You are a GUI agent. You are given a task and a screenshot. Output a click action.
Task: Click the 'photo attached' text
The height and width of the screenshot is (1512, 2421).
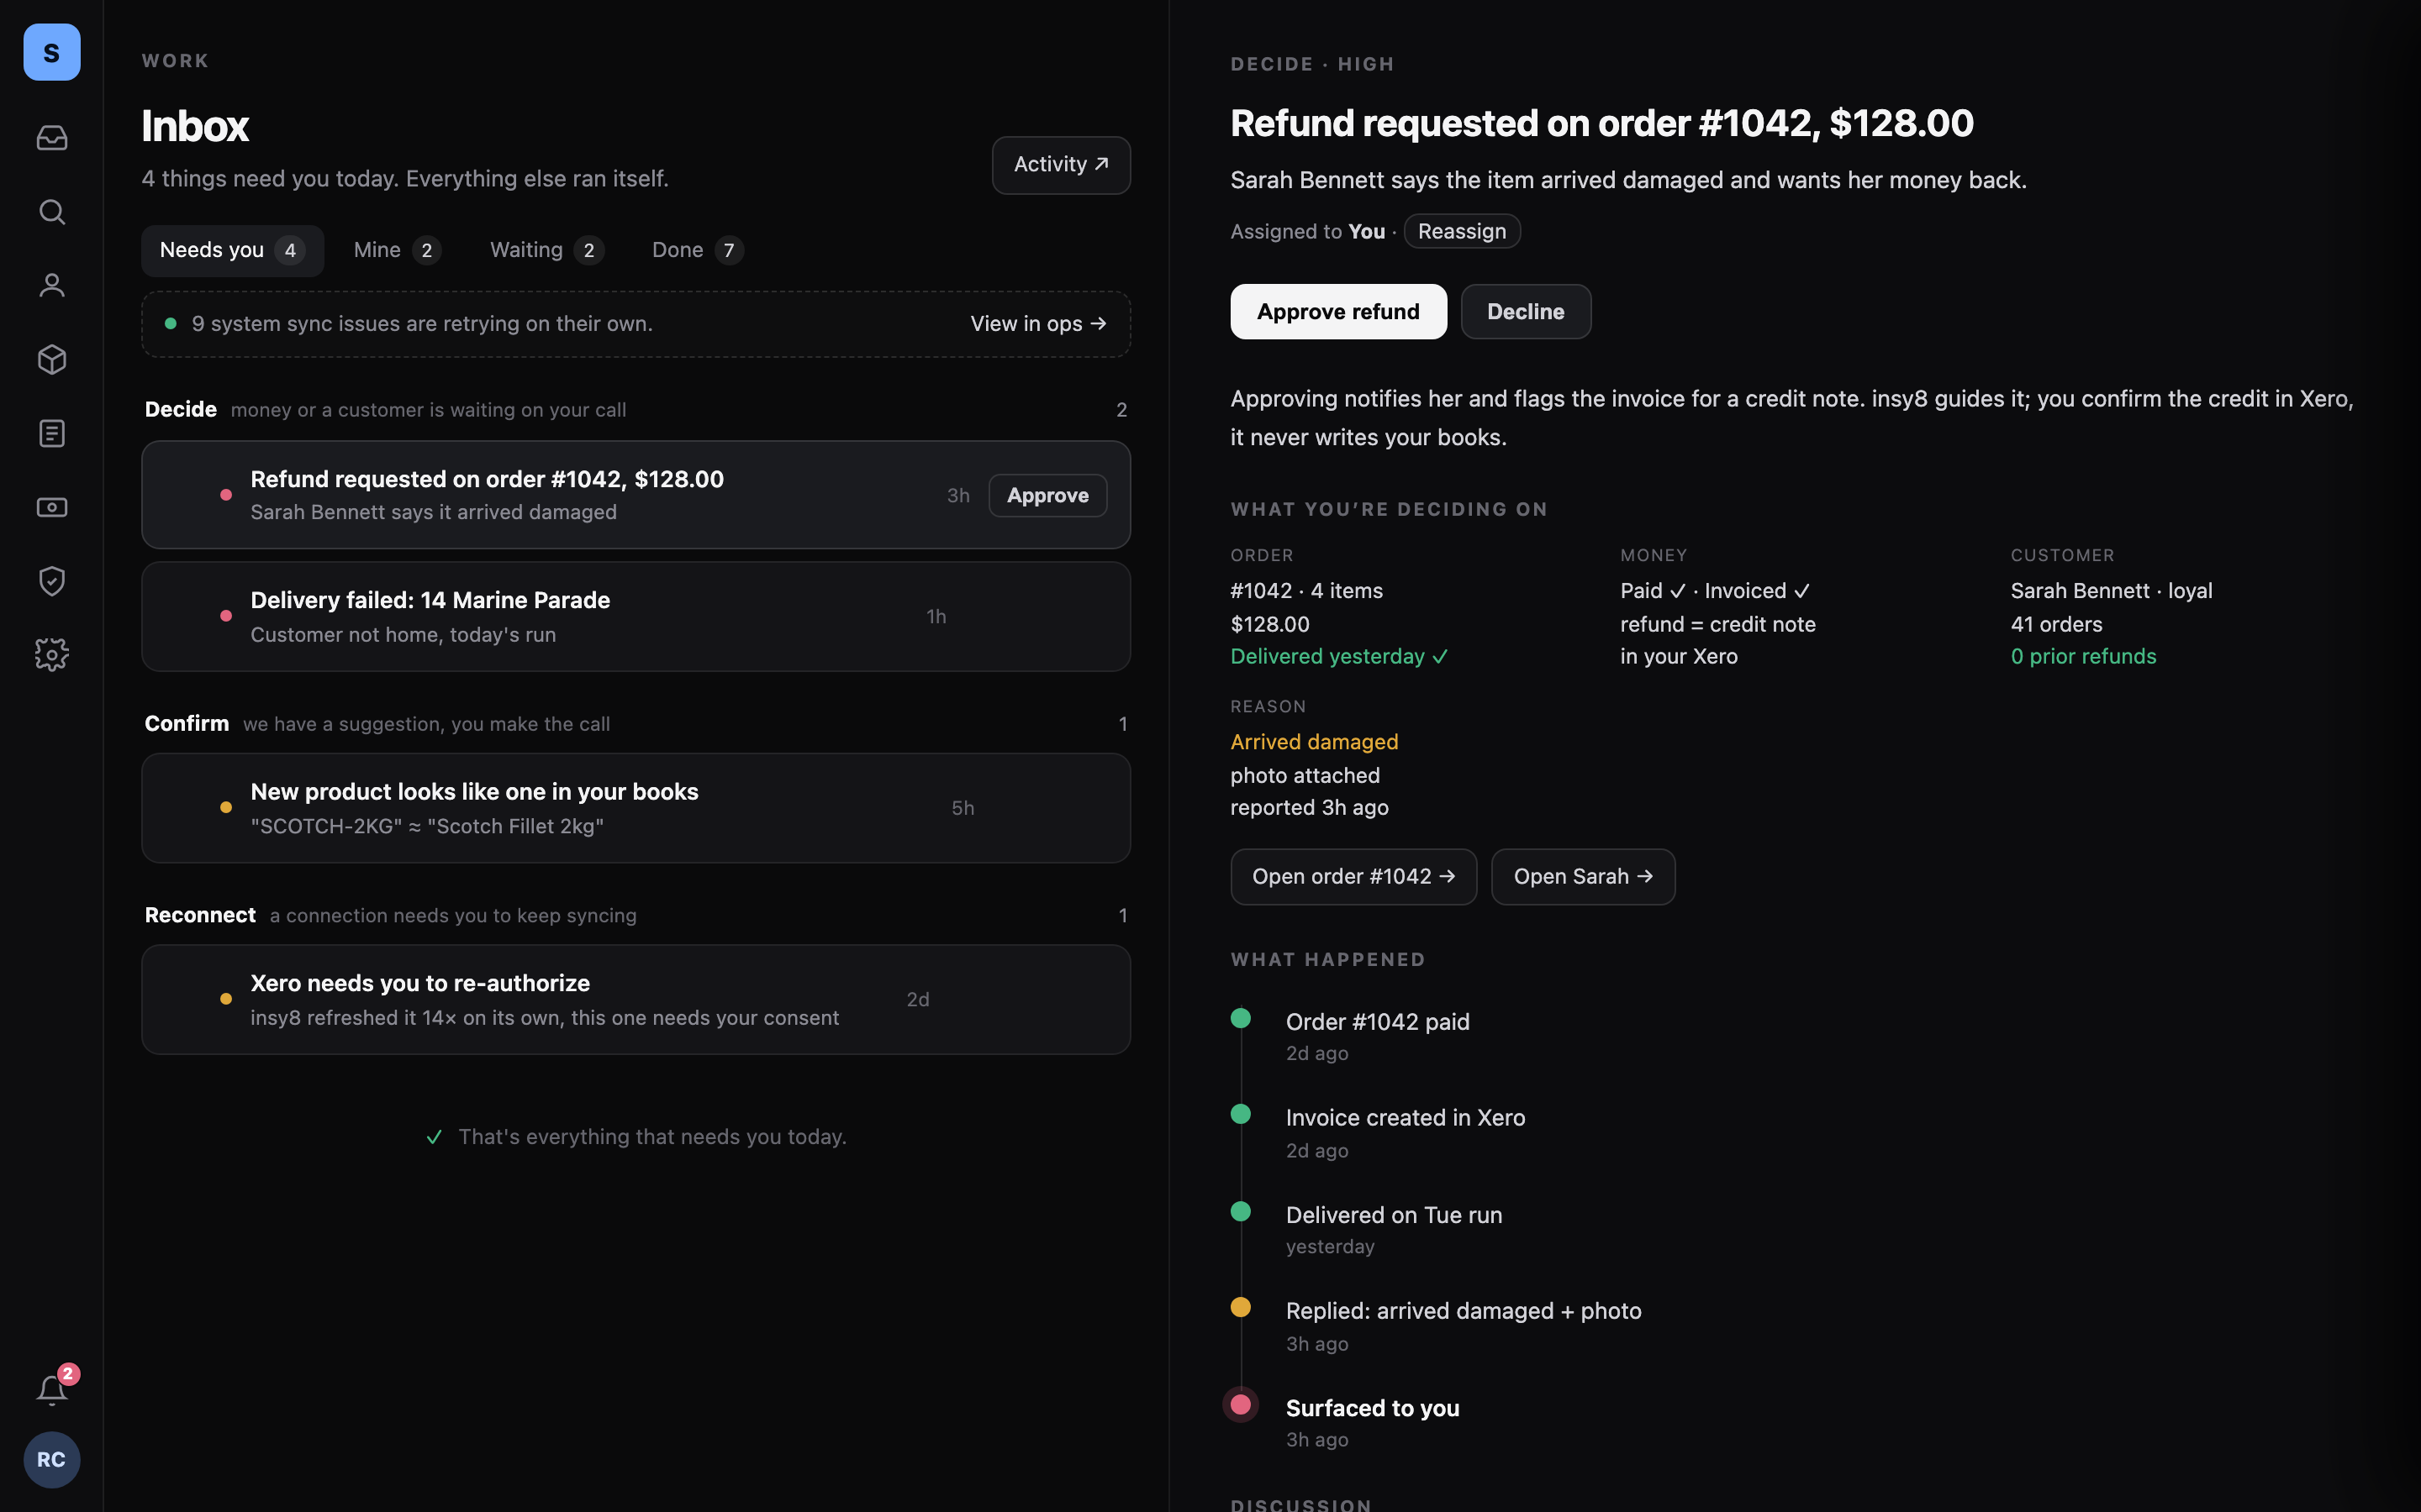click(1305, 776)
